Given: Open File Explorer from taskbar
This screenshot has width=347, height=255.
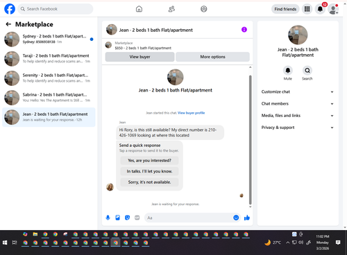Looking at the screenshot, I should coord(35,234).
